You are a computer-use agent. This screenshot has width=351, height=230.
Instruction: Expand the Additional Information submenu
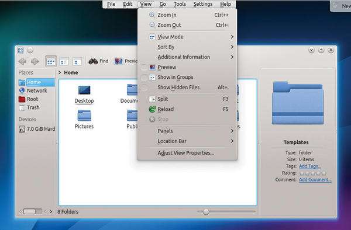click(x=187, y=57)
